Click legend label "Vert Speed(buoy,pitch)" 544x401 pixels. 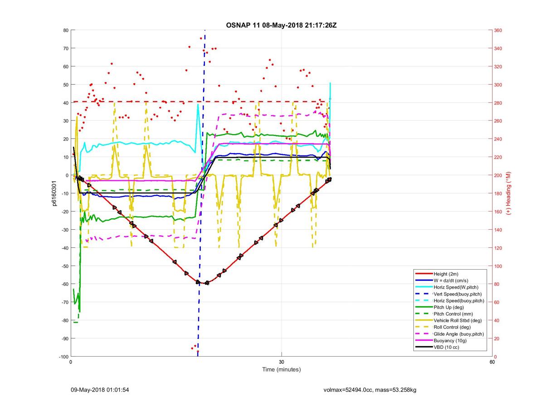[458, 294]
